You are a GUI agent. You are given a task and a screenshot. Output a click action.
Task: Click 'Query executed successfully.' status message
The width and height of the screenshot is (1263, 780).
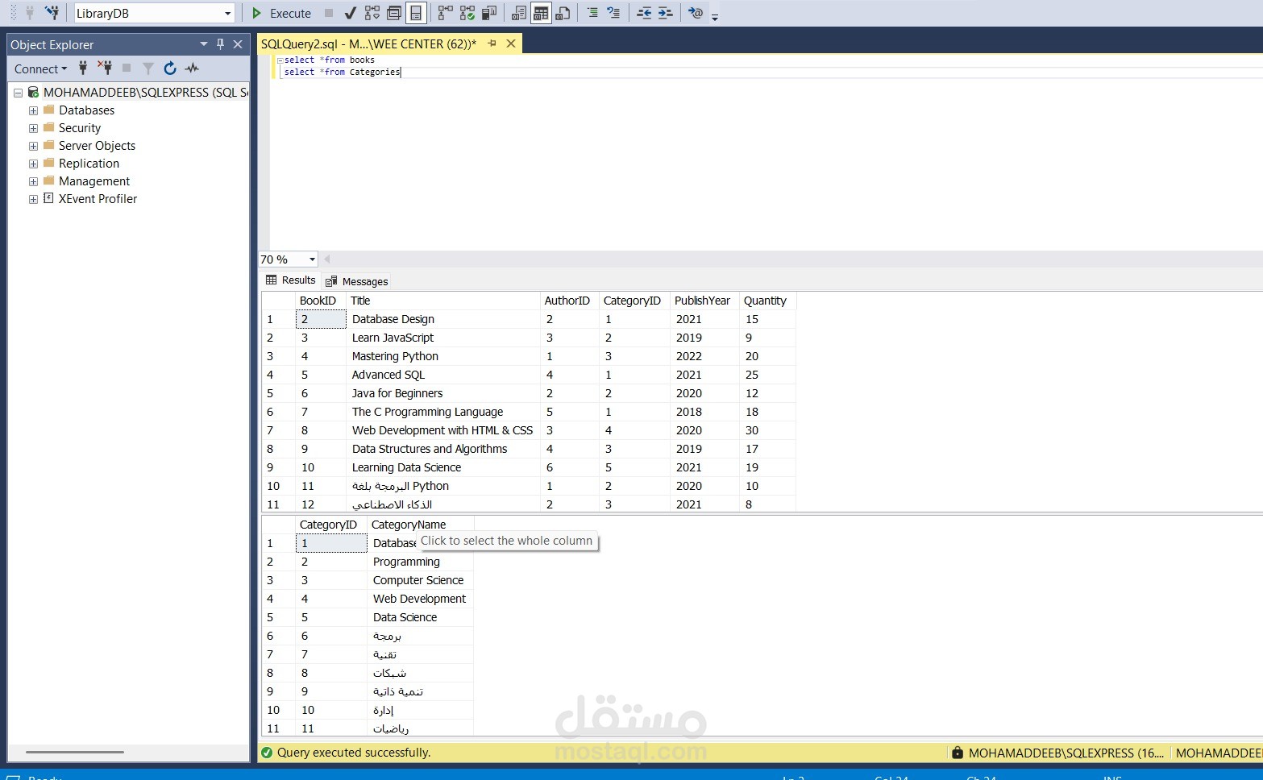coord(354,753)
